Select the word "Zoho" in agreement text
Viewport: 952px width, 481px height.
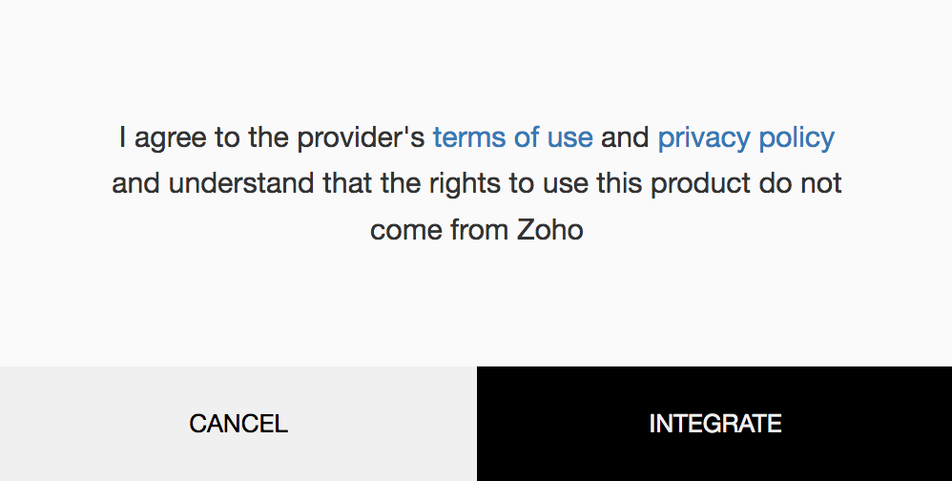coord(550,230)
